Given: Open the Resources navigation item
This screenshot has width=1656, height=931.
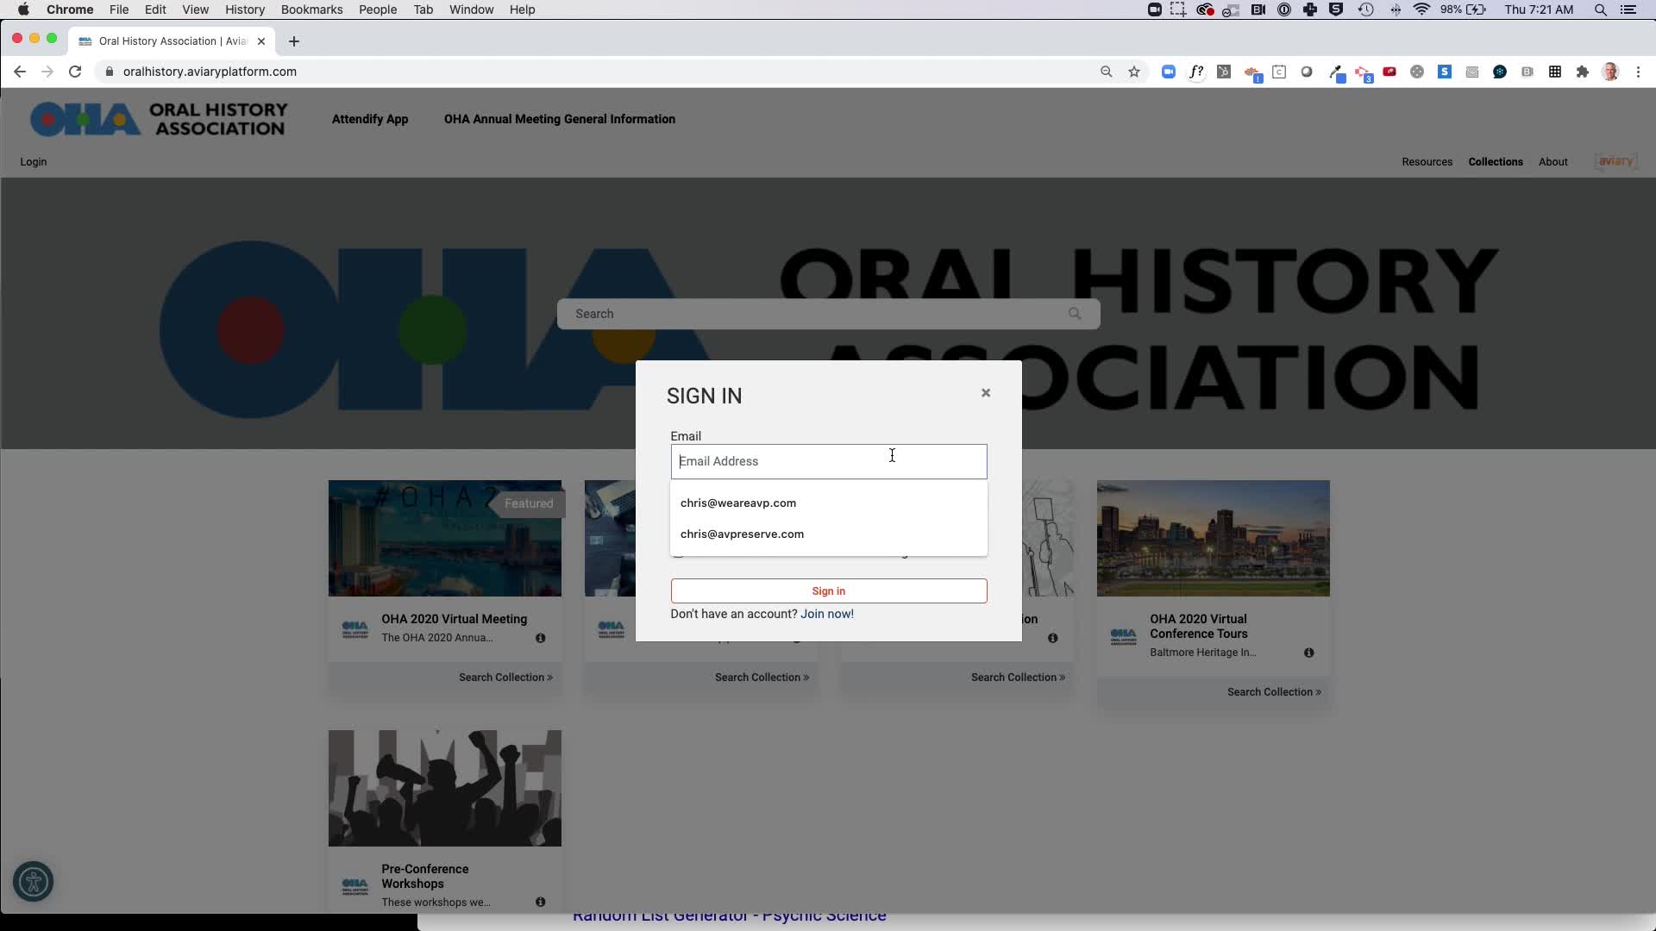Looking at the screenshot, I should click(x=1427, y=162).
